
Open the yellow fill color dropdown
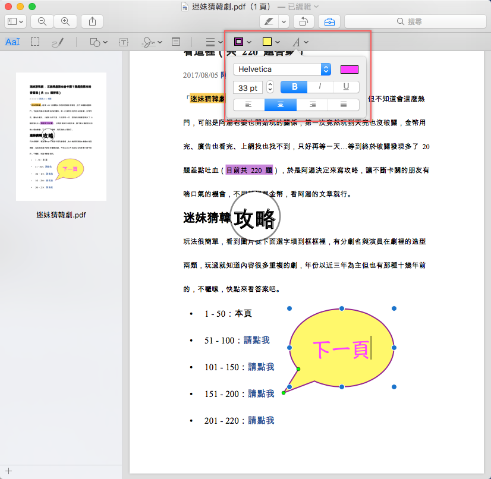271,42
